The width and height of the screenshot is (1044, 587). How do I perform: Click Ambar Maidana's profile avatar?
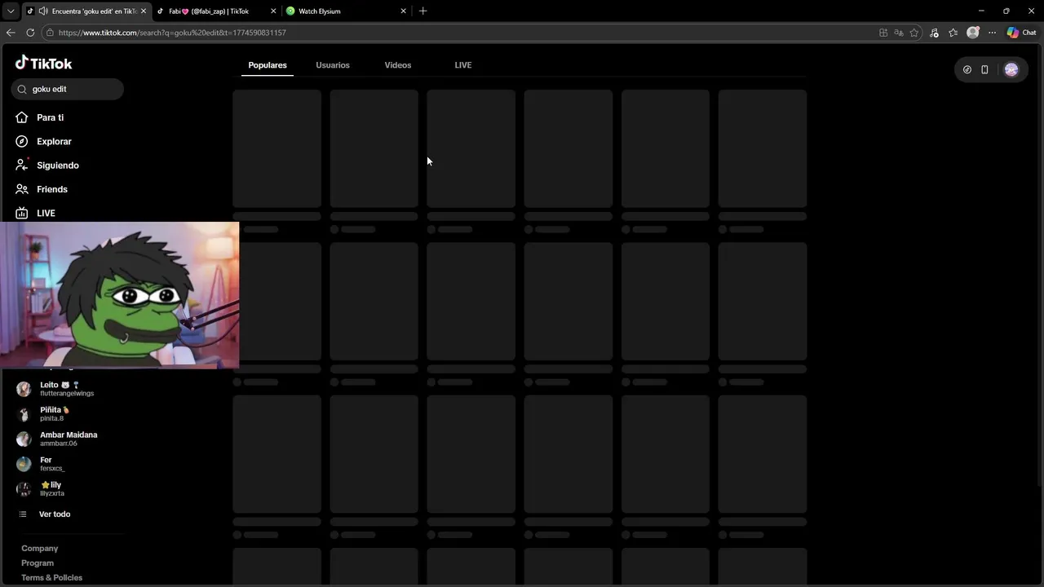click(x=24, y=439)
